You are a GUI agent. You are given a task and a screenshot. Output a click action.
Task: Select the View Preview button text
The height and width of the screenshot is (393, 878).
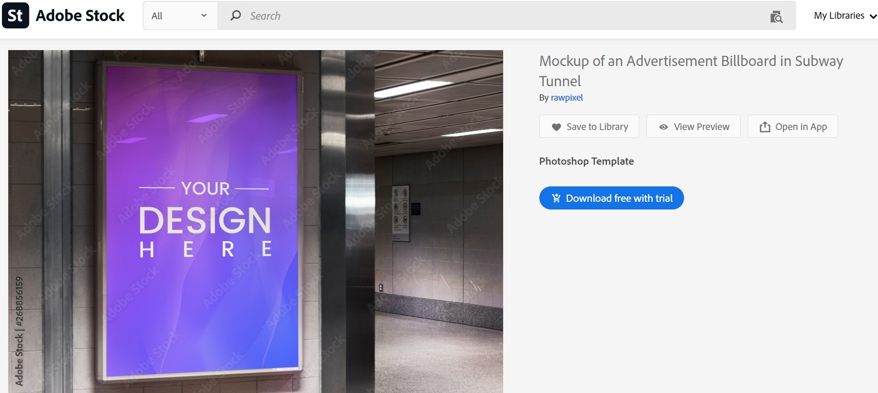701,127
